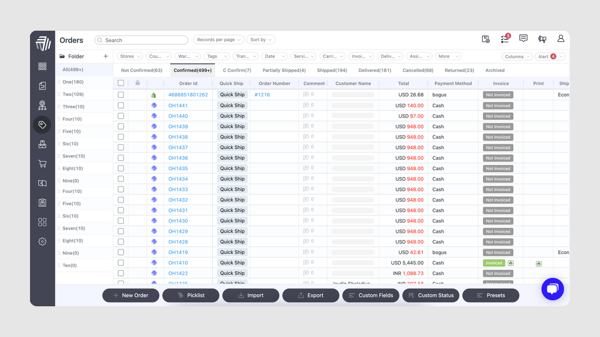Open order link OH1437

click(178, 147)
